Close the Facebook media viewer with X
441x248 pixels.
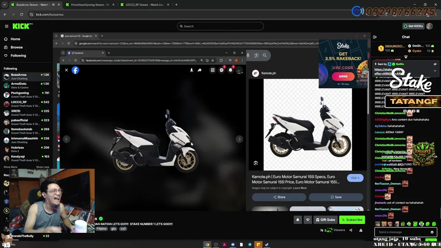coord(66,70)
